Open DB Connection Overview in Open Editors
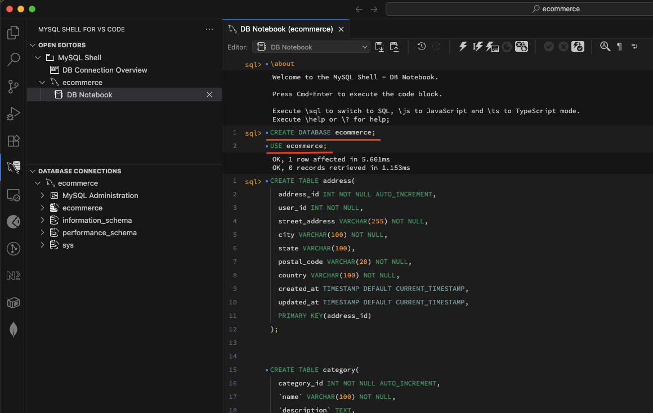 (105, 70)
